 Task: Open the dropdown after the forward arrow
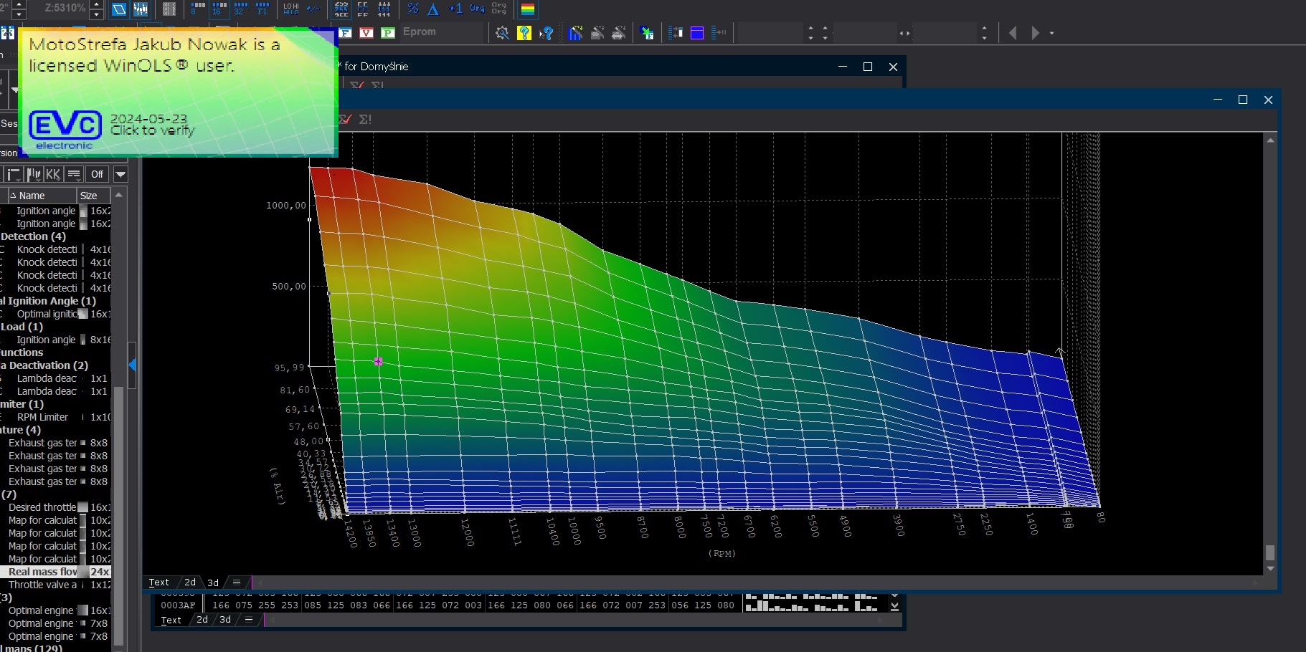click(x=1052, y=33)
